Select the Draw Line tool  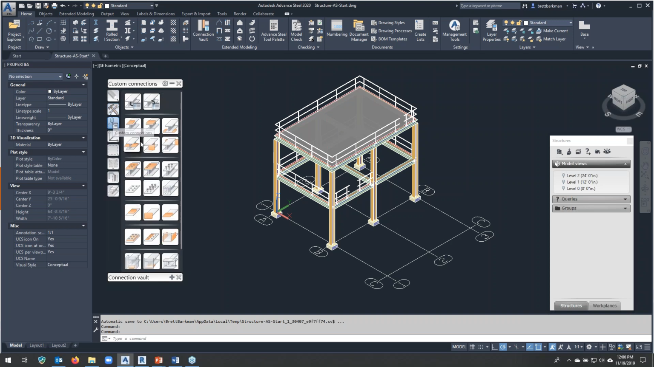pos(40,31)
